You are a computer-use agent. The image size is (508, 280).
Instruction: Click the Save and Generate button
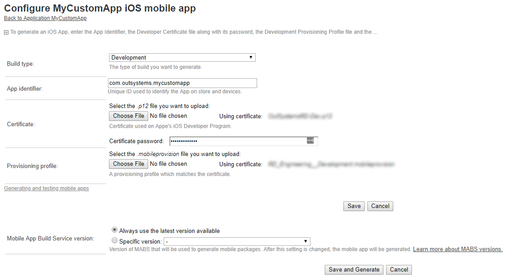[354, 269]
